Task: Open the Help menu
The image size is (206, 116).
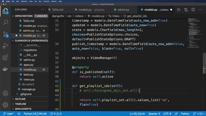Action: click(60, 1)
